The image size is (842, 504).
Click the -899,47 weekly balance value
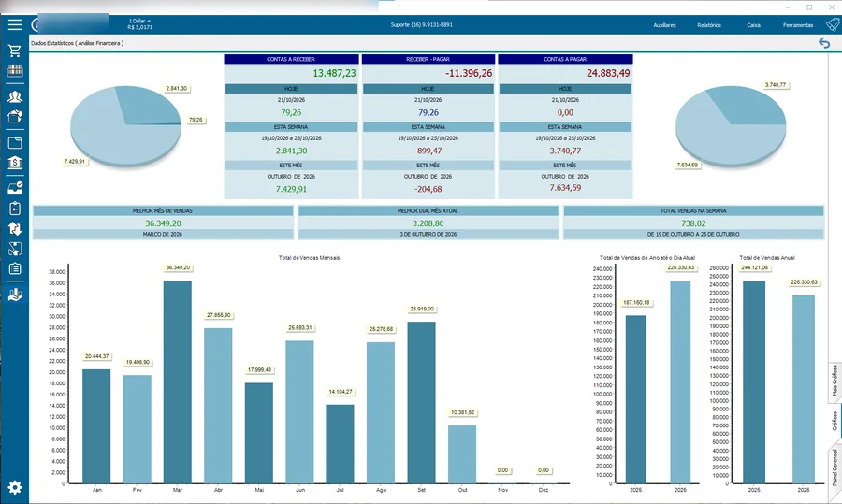pos(428,151)
